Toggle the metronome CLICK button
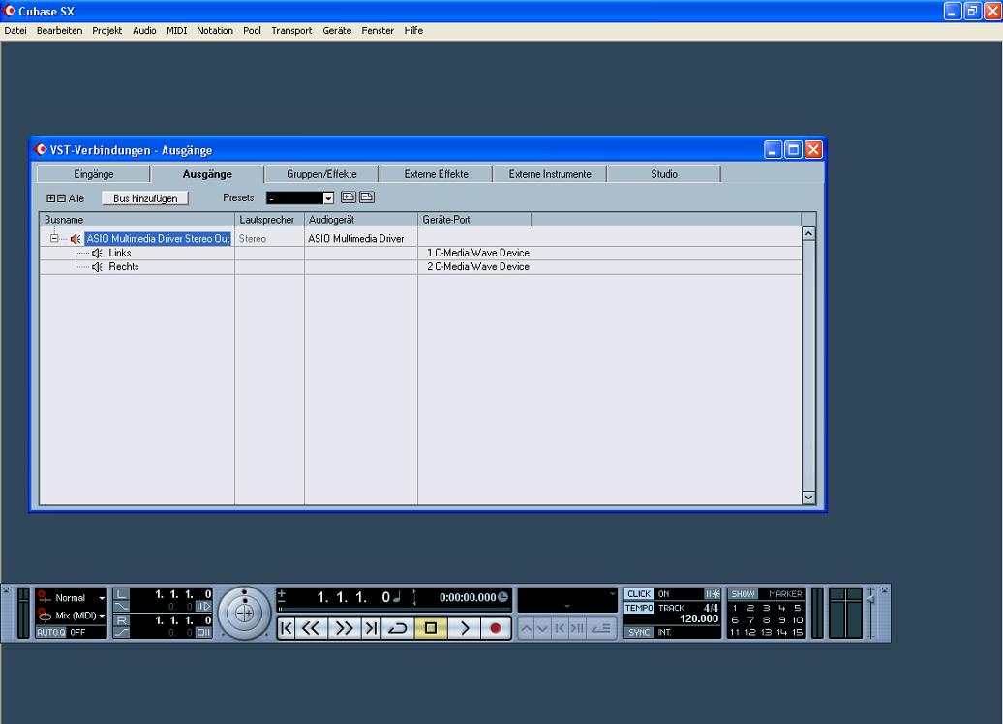1003x724 pixels. 638,594
